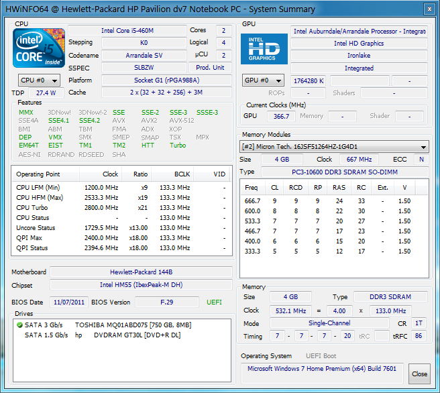Click the 532.1 MHz memory clock field
Screen dimensions: 440x393
[290, 311]
